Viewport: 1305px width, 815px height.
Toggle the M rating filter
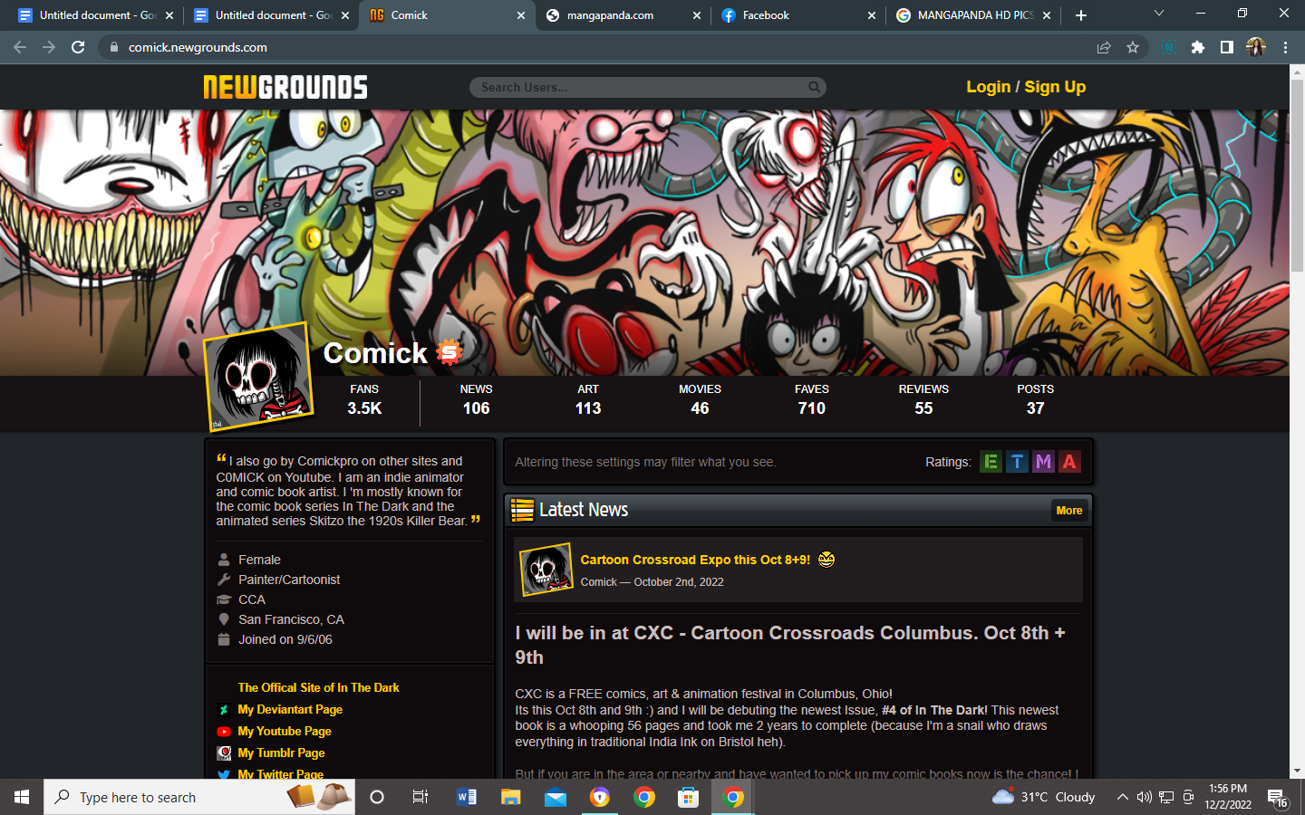click(x=1043, y=462)
